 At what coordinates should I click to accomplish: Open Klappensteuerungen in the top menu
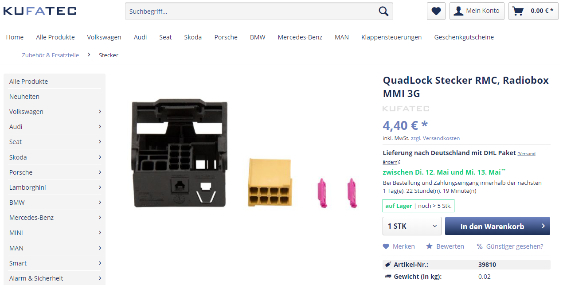[391, 37]
